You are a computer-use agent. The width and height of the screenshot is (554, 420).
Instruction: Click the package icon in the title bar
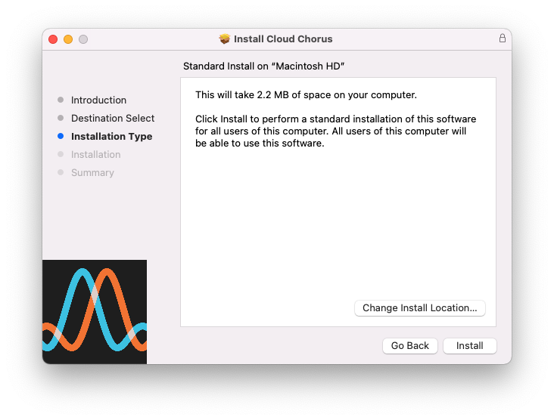point(225,39)
